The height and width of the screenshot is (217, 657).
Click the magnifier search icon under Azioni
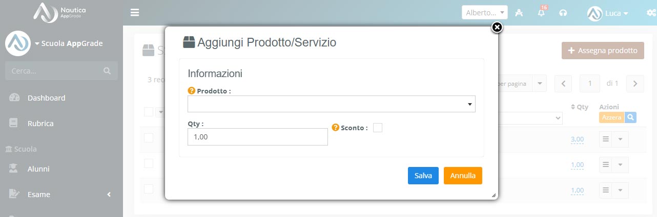click(630, 117)
